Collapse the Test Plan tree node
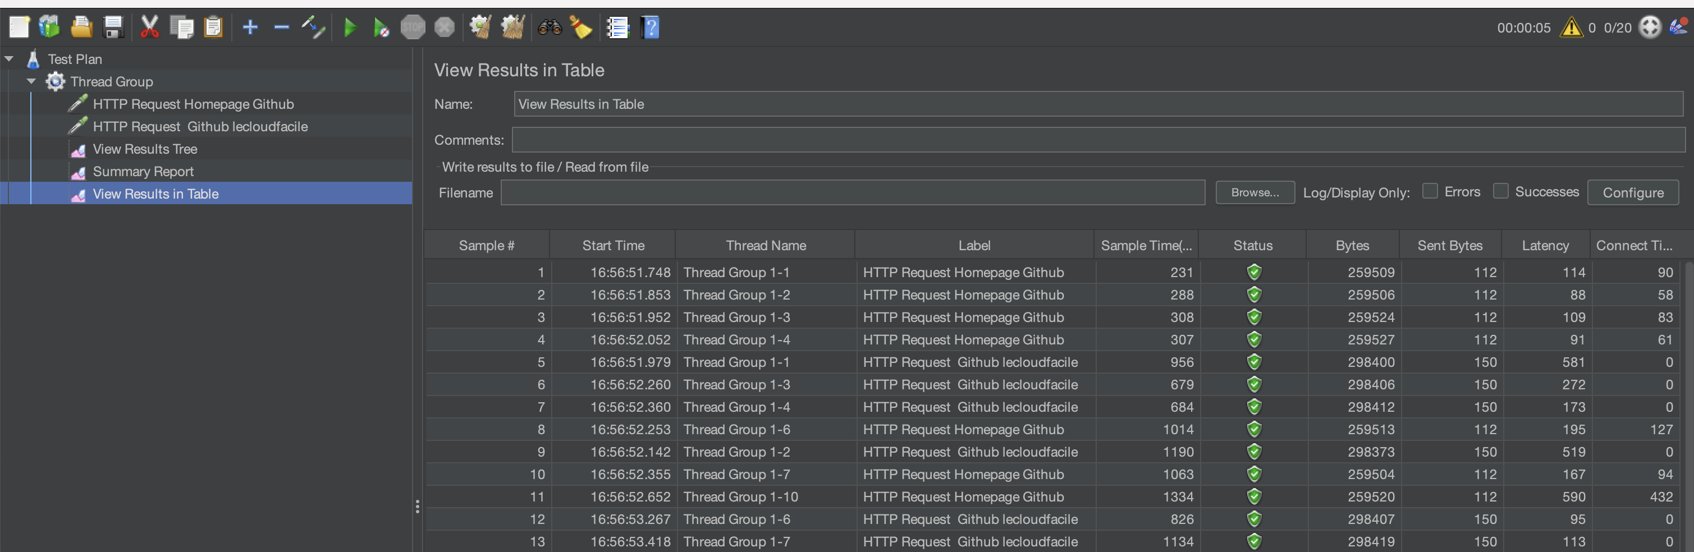 9,59
